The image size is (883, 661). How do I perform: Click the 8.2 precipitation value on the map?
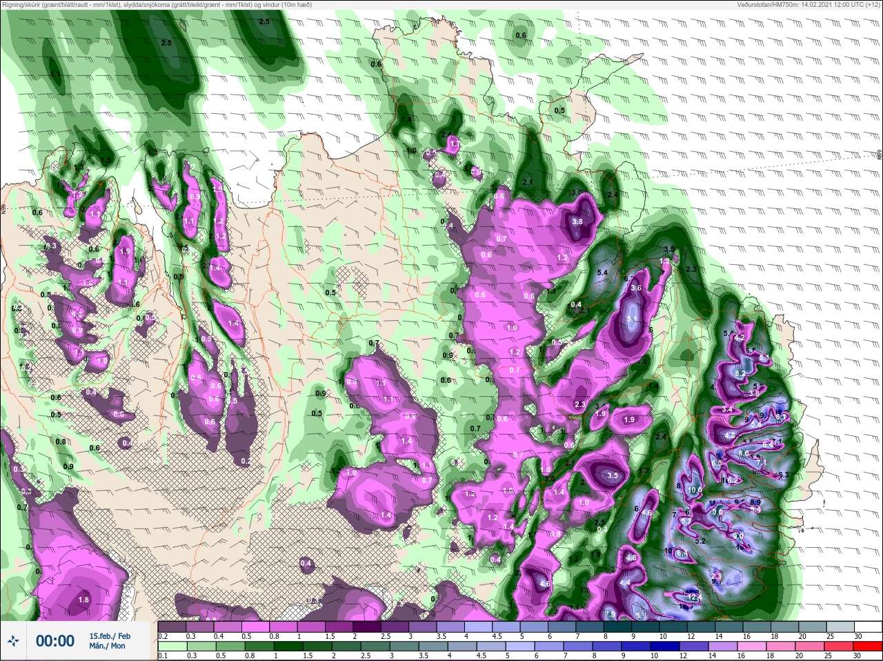tap(740, 373)
